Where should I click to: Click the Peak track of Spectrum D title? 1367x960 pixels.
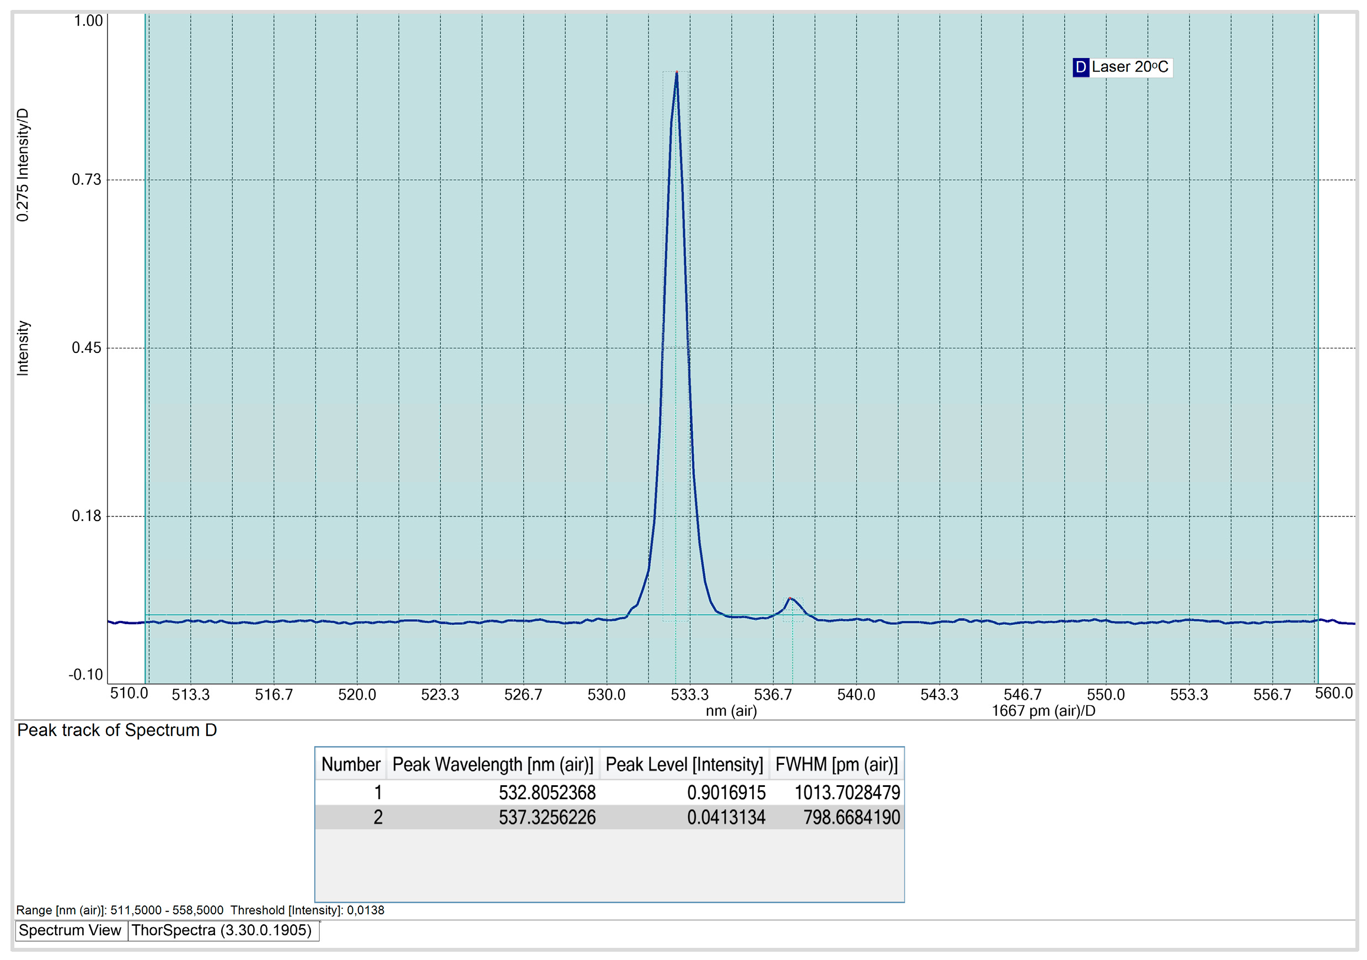tap(117, 730)
